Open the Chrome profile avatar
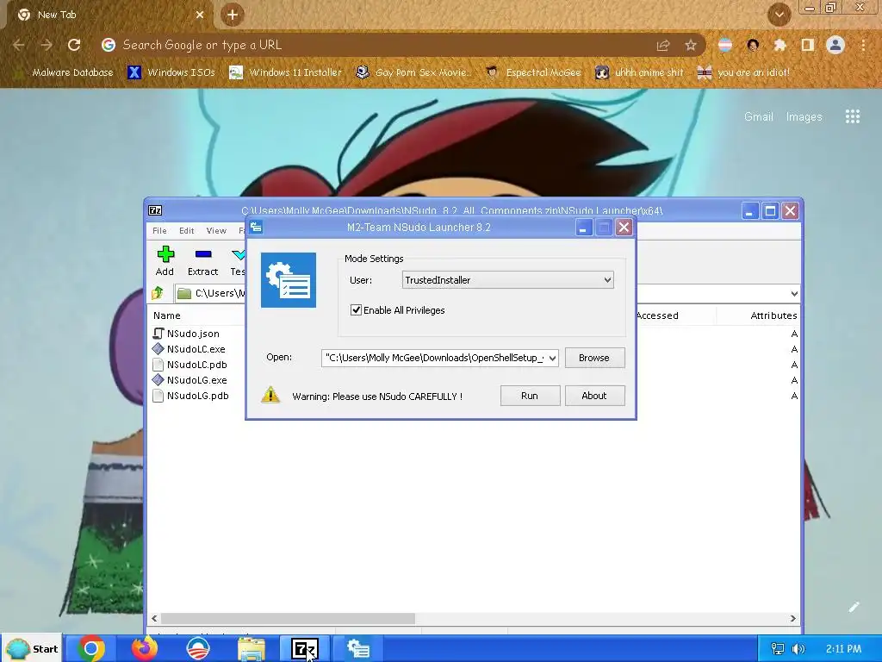The width and height of the screenshot is (882, 662). click(835, 45)
